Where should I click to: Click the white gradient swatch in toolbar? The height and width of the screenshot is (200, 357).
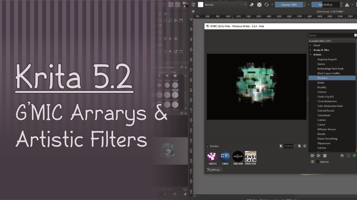[x=200, y=4]
